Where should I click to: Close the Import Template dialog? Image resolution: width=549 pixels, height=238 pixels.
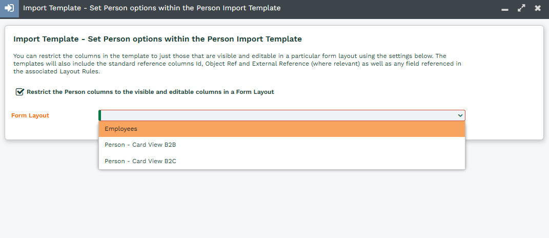click(538, 8)
